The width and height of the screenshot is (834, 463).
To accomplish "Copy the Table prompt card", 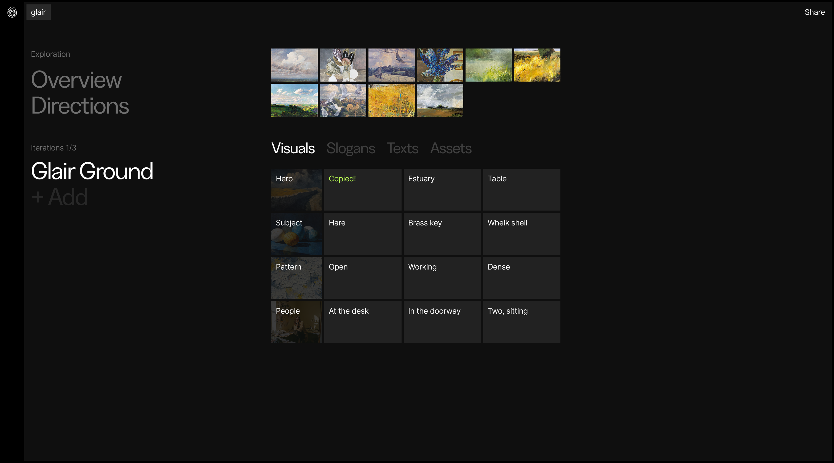I will coord(522,190).
